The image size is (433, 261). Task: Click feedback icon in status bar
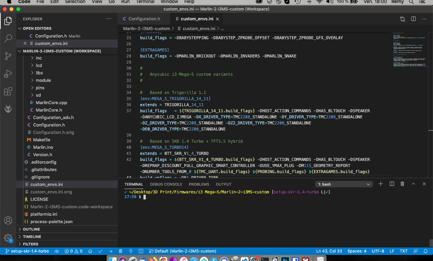click(415, 251)
